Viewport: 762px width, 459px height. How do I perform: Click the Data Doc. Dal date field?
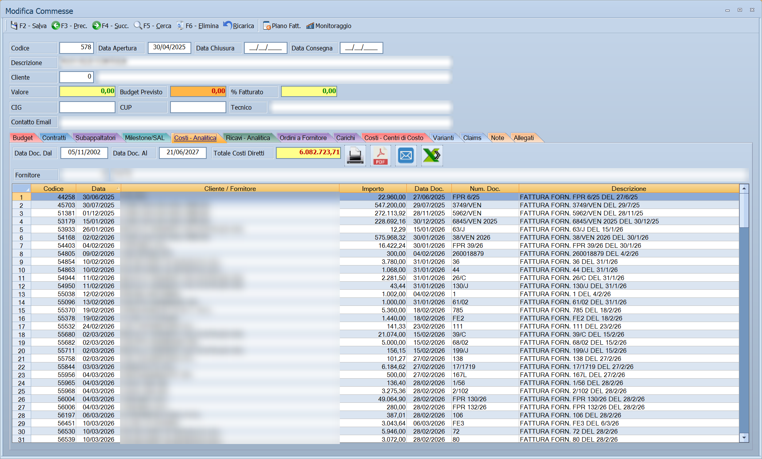[84, 153]
